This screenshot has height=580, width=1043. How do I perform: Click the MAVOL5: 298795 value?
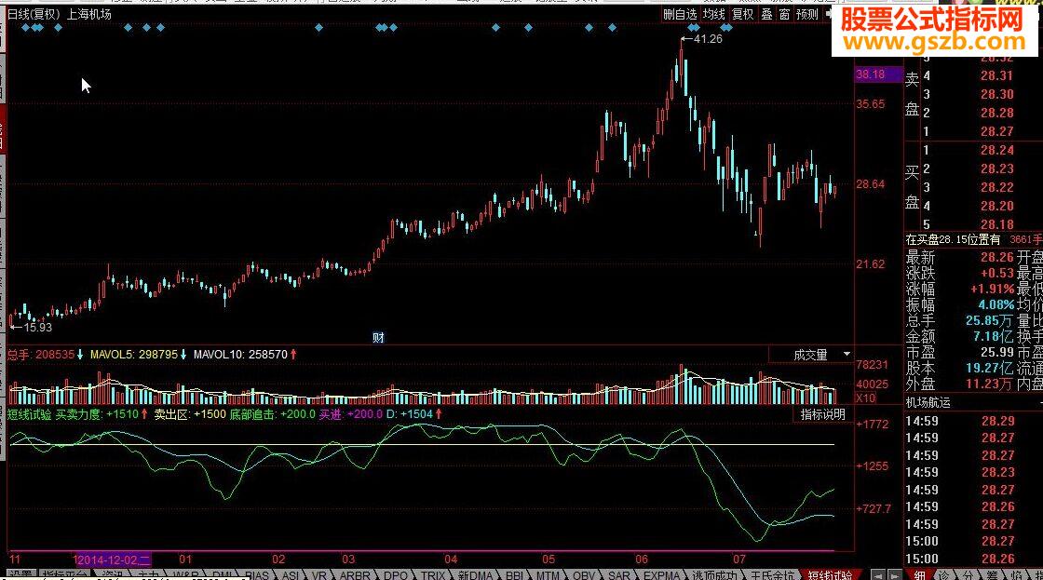[134, 355]
